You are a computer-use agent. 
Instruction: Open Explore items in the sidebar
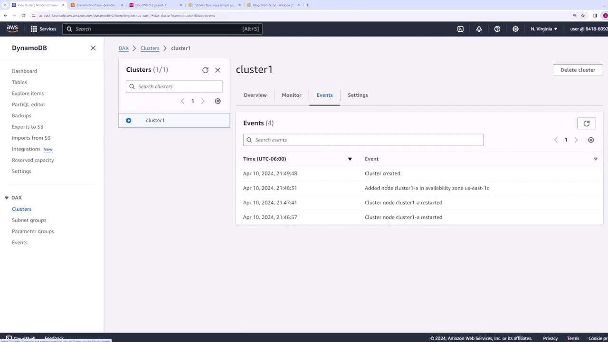click(x=28, y=94)
